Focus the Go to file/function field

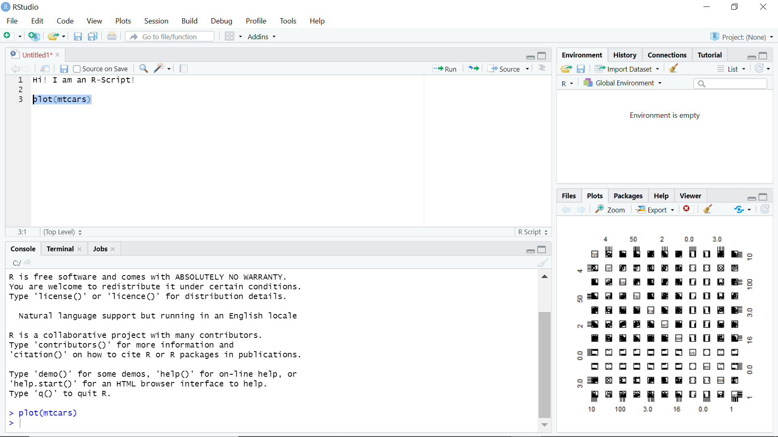[x=170, y=36]
